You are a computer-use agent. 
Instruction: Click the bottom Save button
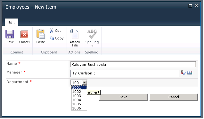pyautogui.click(x=124, y=97)
